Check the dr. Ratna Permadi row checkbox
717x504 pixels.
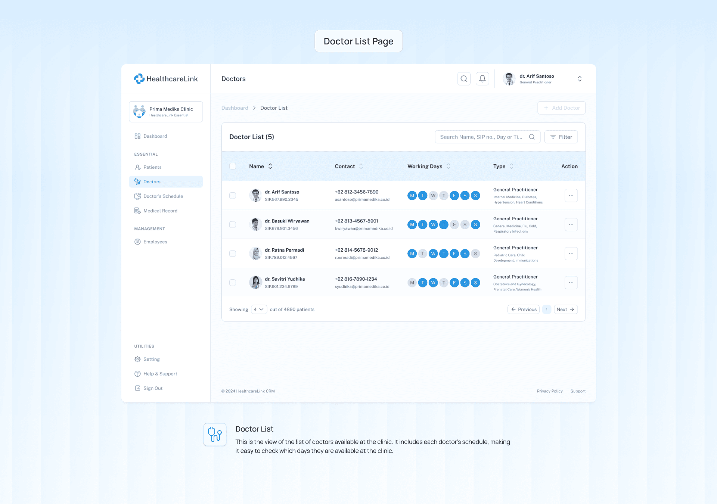pos(233,254)
